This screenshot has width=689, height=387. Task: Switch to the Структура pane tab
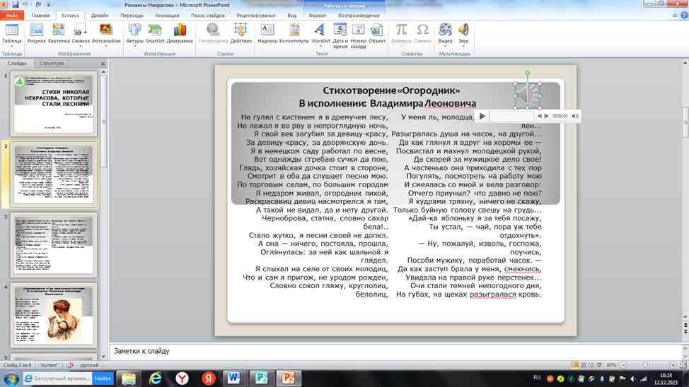click(x=52, y=63)
